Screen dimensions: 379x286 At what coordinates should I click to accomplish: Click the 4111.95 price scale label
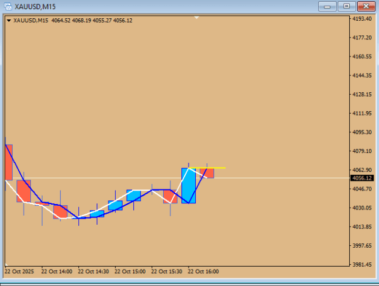pyautogui.click(x=362, y=113)
